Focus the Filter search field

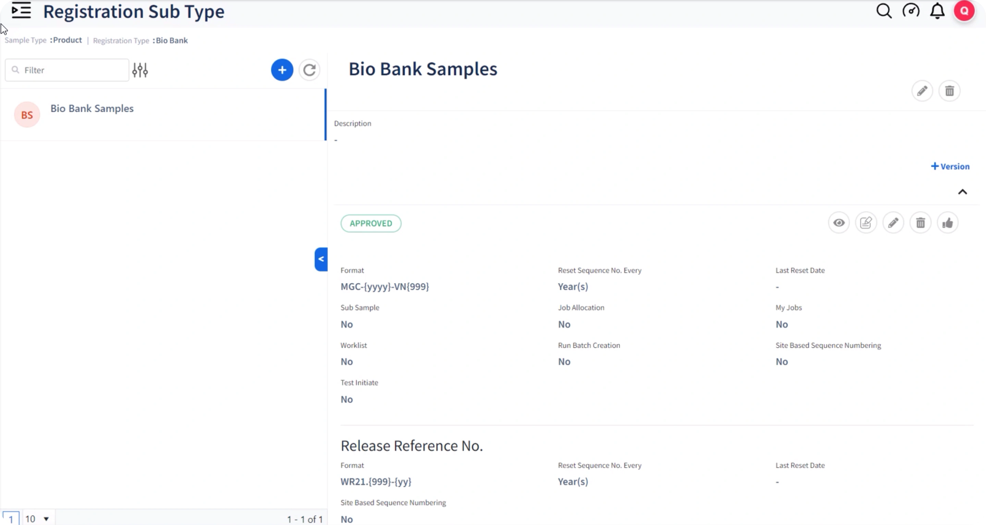click(x=67, y=70)
